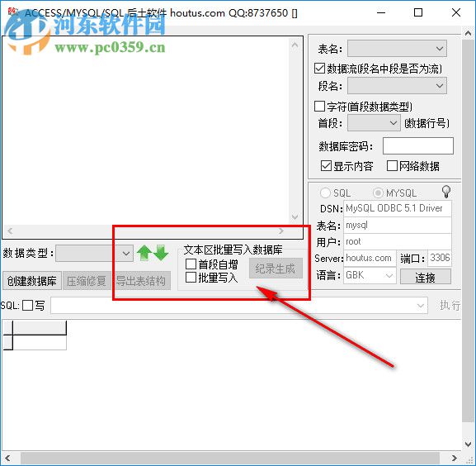Enable the 字符(首段数据类型) checkbox
The image size is (476, 466).
pyautogui.click(x=319, y=107)
